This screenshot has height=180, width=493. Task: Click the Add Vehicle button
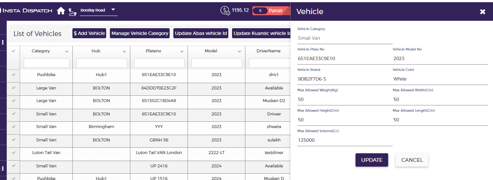(89, 33)
